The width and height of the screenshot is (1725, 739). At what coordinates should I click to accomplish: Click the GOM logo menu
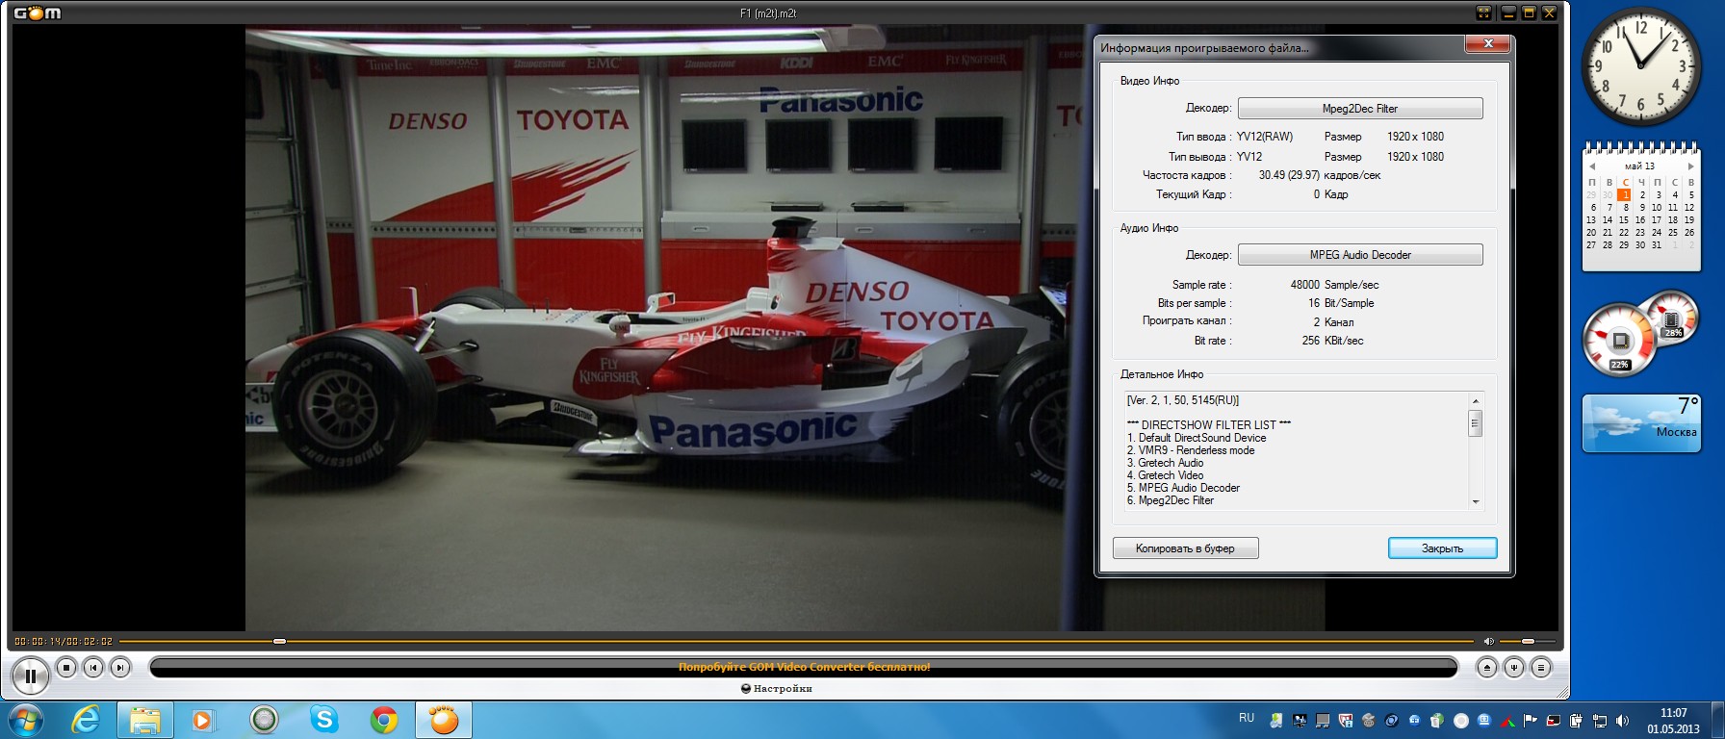(38, 13)
